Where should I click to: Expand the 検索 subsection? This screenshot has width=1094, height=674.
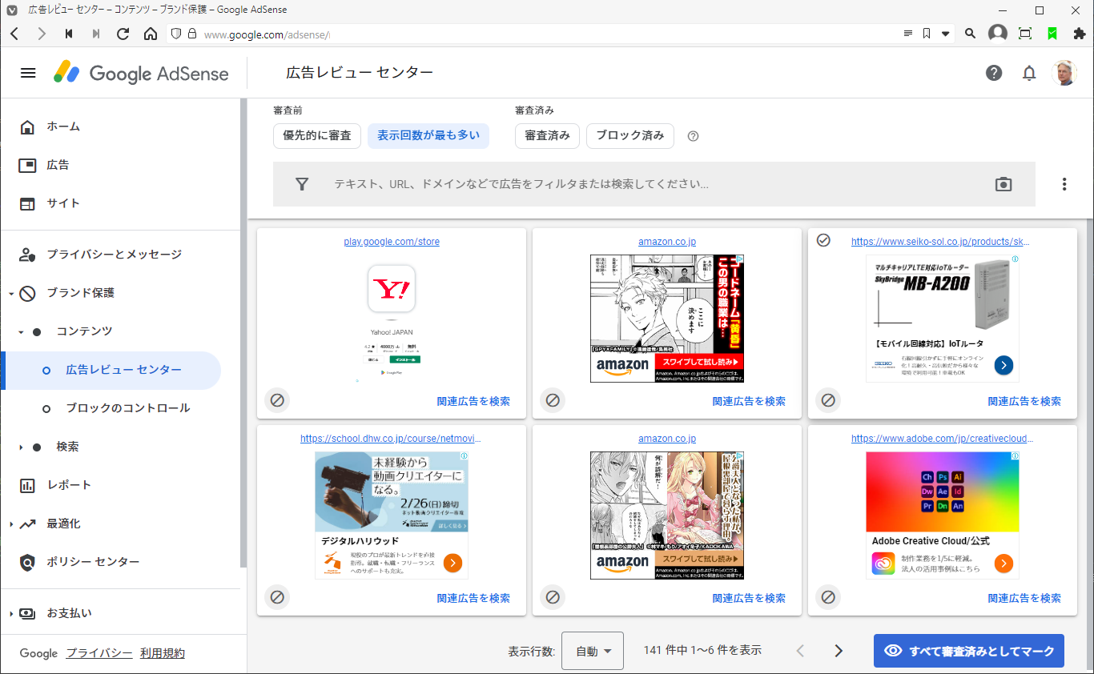point(21,447)
